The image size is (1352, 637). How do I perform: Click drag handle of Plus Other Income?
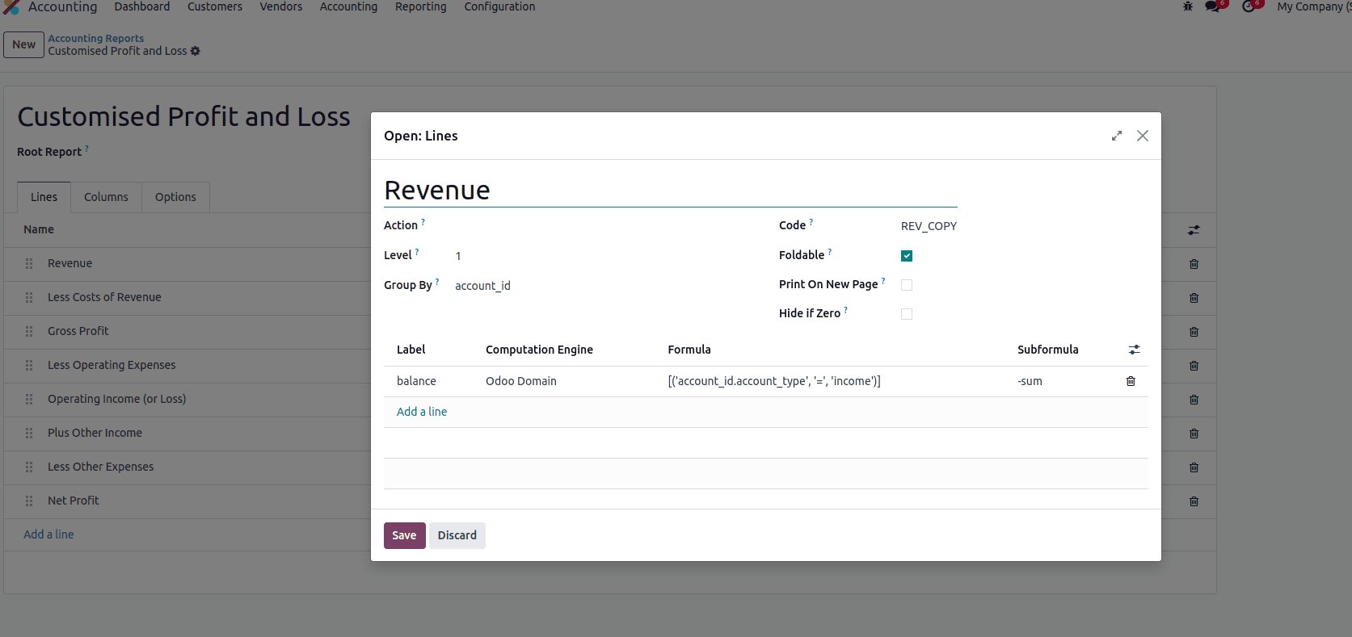coord(29,434)
